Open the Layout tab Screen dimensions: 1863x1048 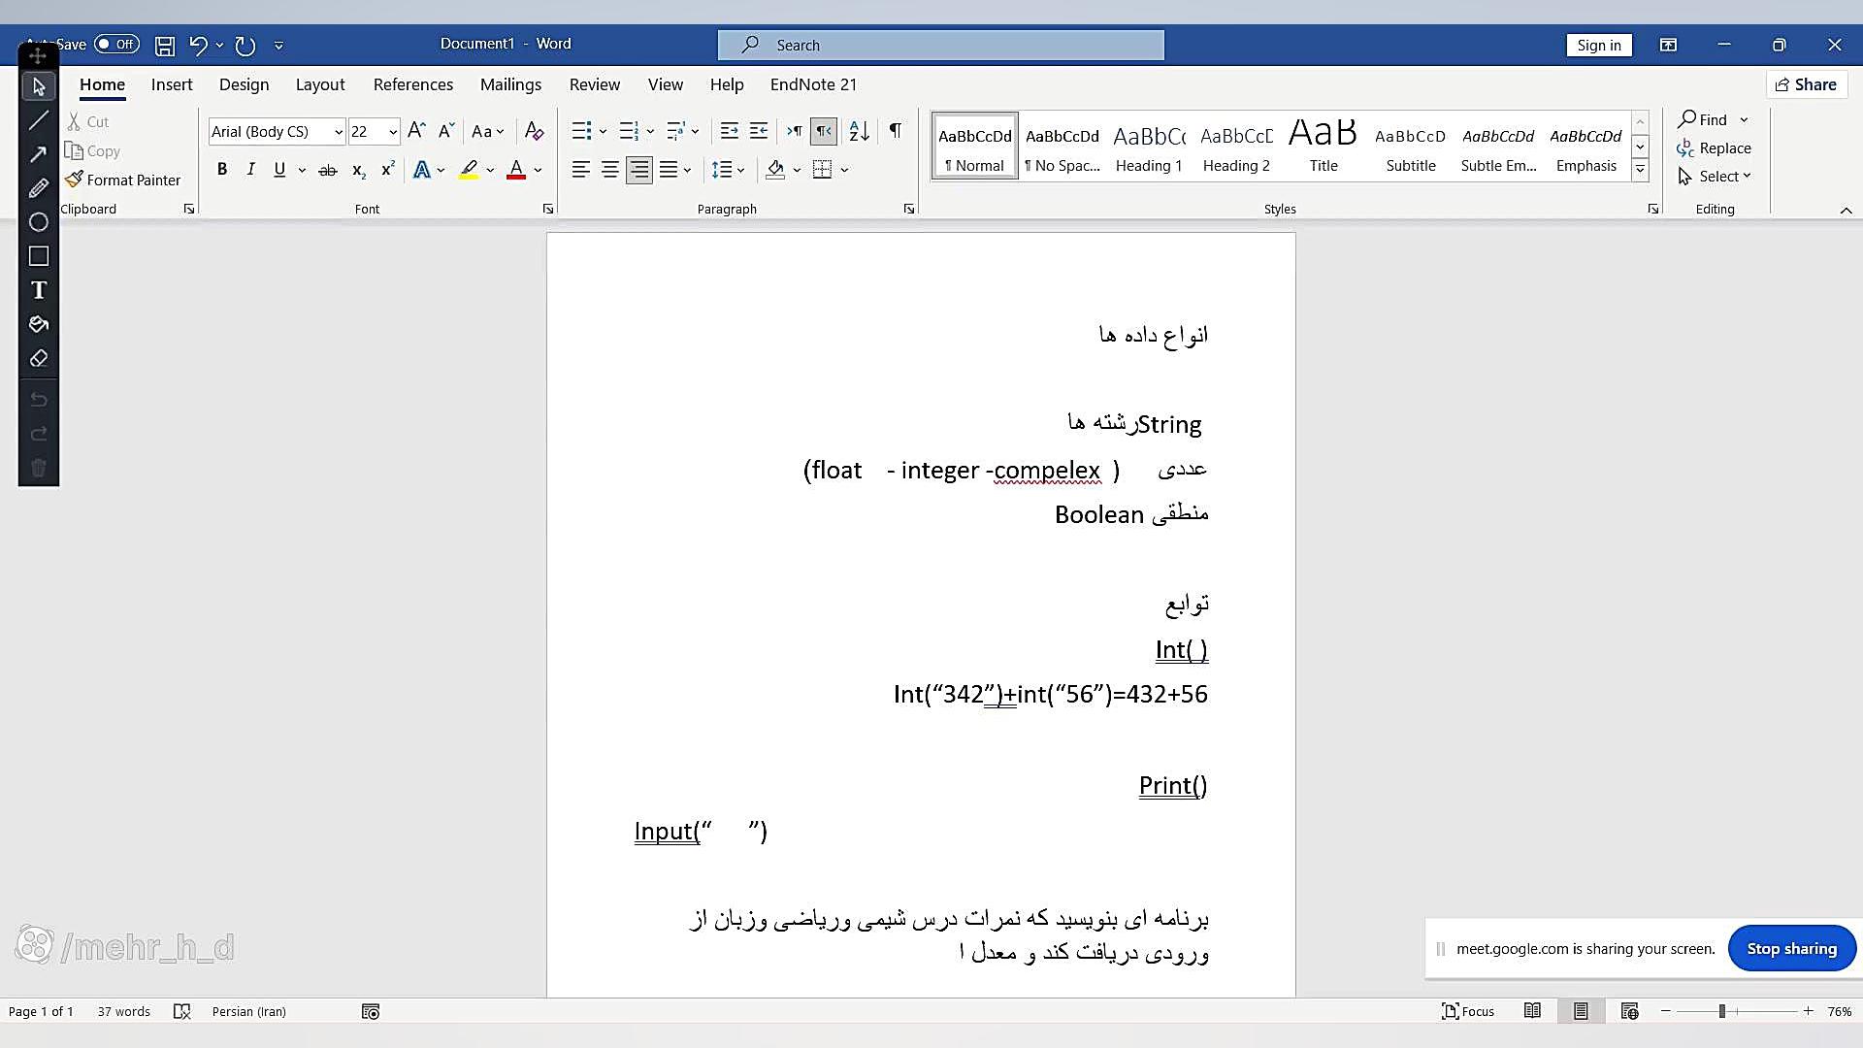[x=320, y=84]
